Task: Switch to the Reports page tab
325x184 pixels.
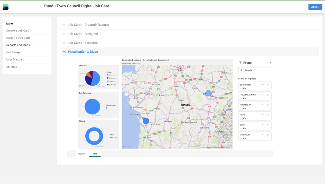Action: 82,154
